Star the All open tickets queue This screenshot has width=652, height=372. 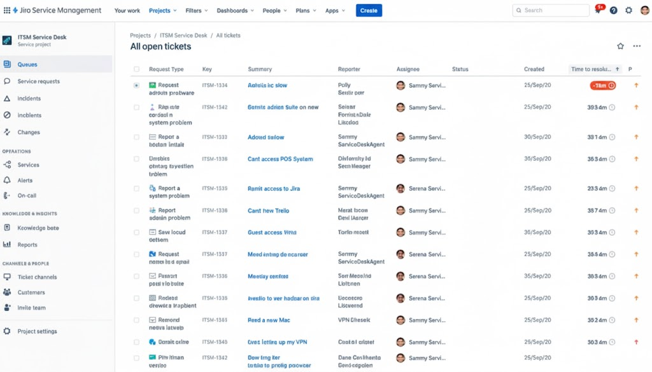(x=620, y=46)
